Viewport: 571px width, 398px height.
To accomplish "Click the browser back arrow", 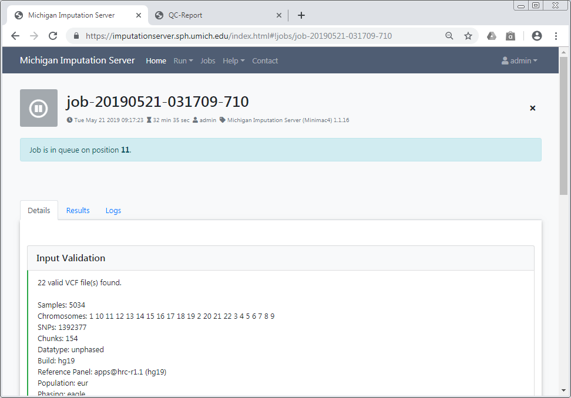I will (x=15, y=36).
